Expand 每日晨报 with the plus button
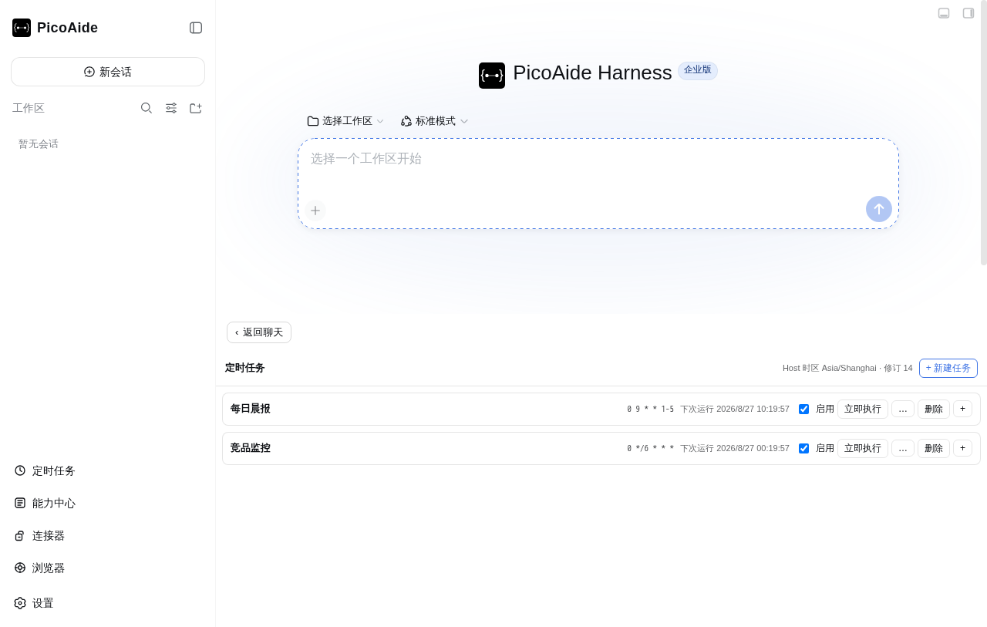This screenshot has width=987, height=627. (x=962, y=409)
